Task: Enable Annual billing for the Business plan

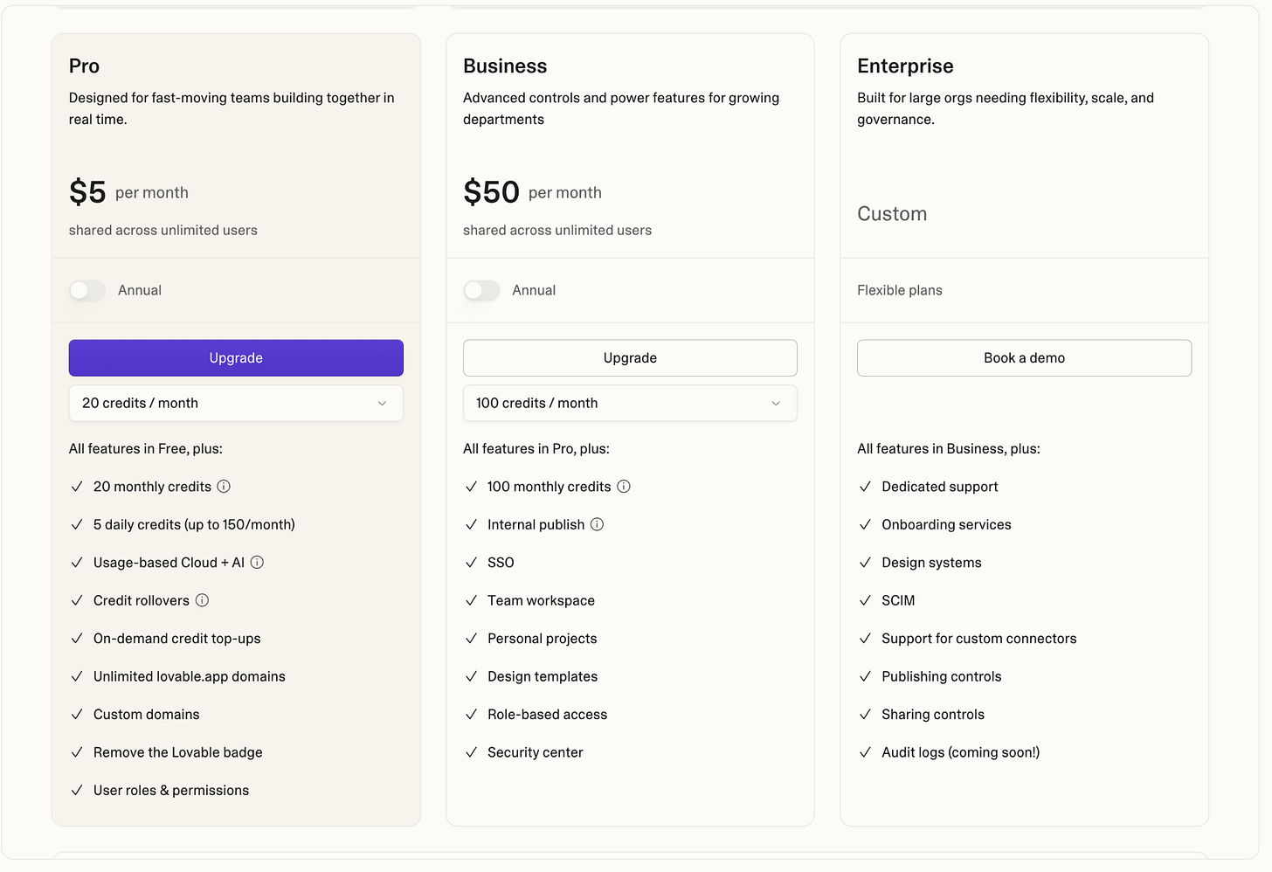Action: 481,290
